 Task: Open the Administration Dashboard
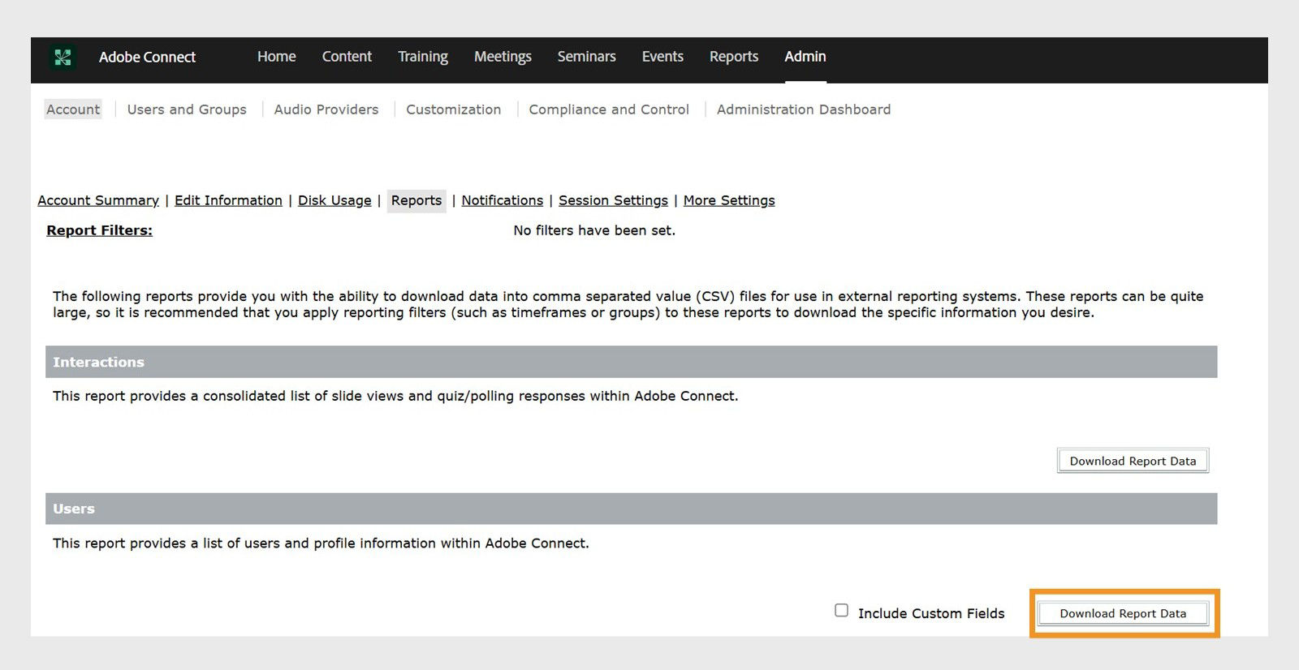point(804,110)
